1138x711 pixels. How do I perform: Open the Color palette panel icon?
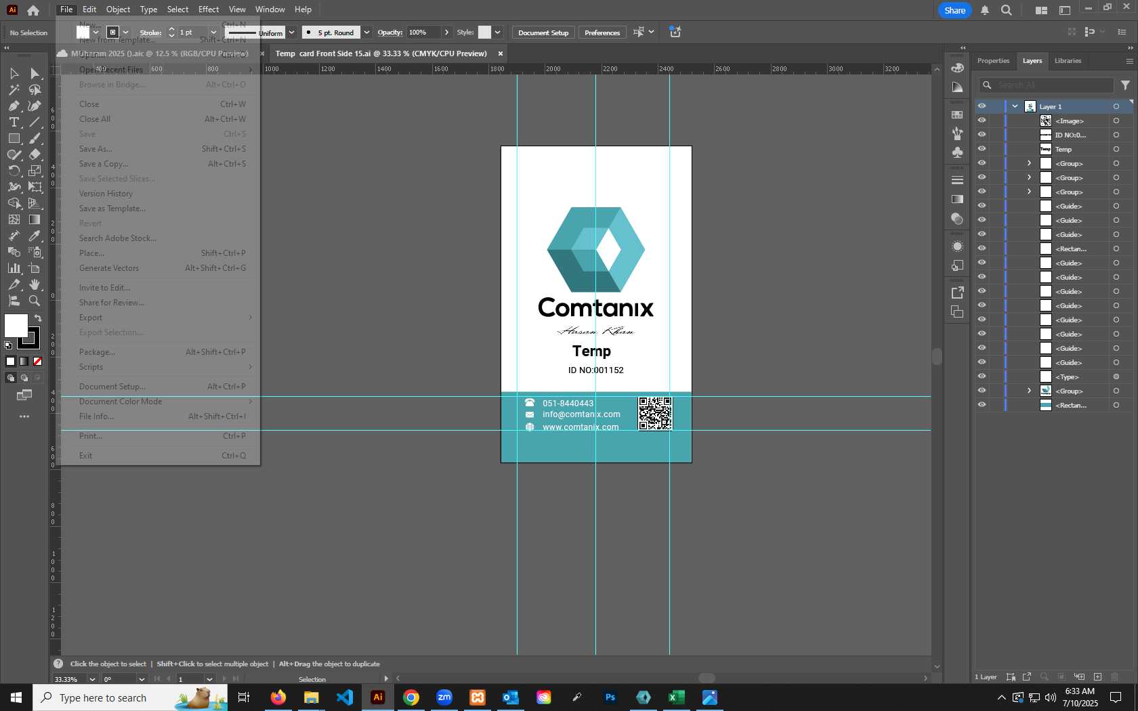957,68
